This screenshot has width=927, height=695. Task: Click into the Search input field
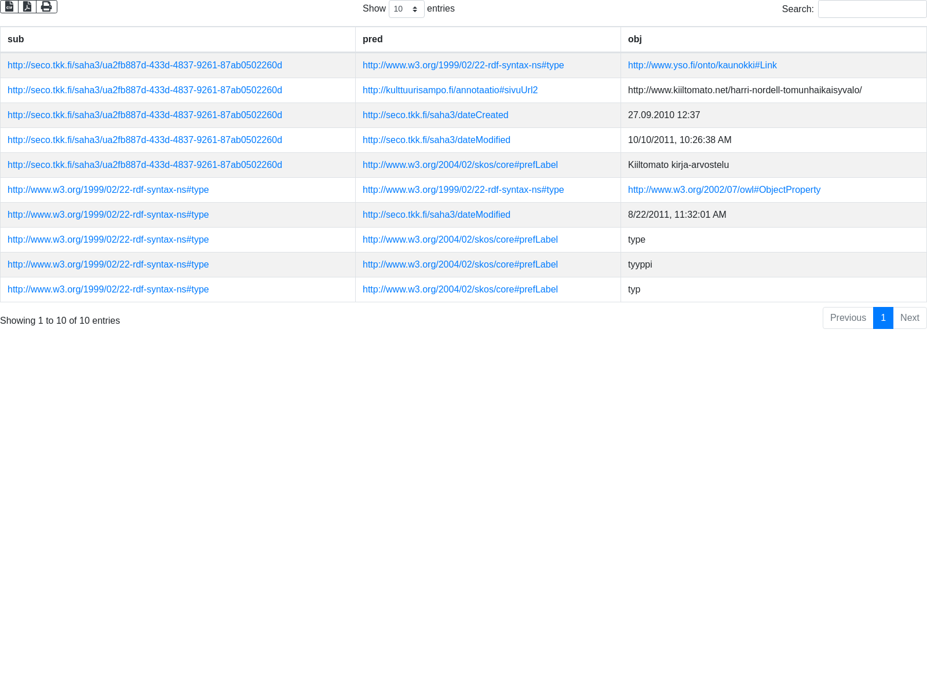(872, 9)
